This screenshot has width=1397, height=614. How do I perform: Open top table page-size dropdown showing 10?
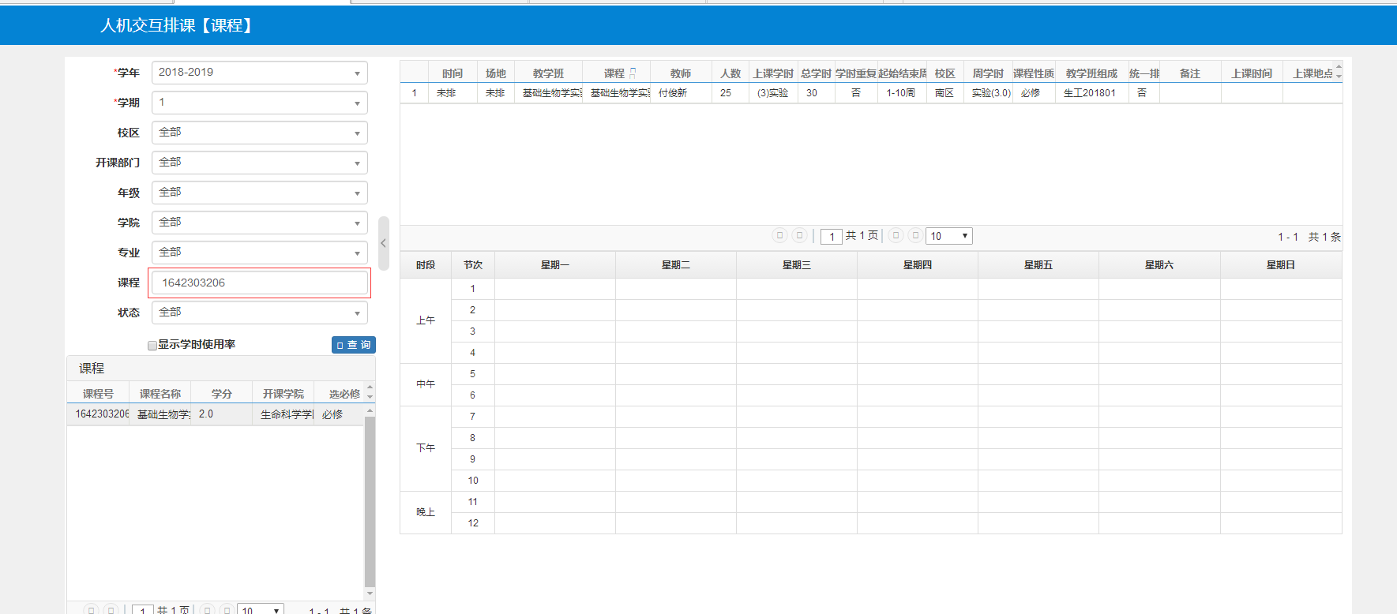948,236
